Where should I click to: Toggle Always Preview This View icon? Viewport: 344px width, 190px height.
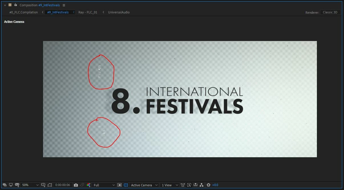click(5, 185)
